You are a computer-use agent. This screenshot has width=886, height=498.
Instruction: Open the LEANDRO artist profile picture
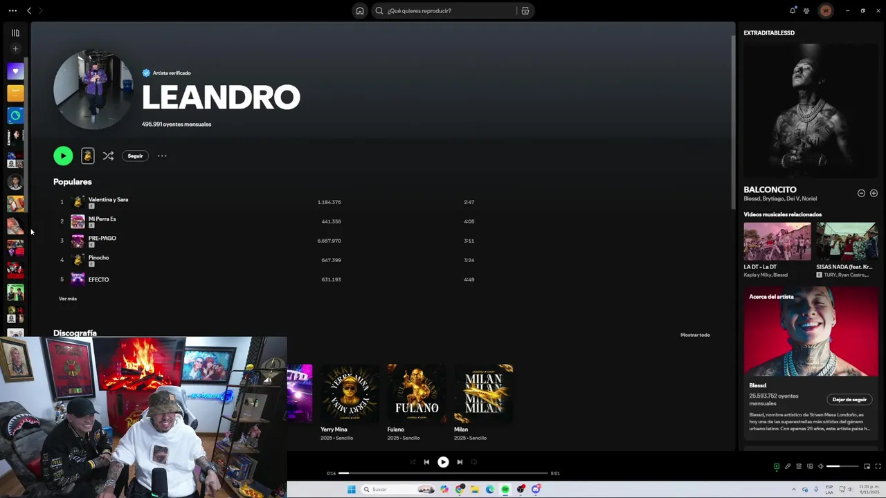click(93, 90)
